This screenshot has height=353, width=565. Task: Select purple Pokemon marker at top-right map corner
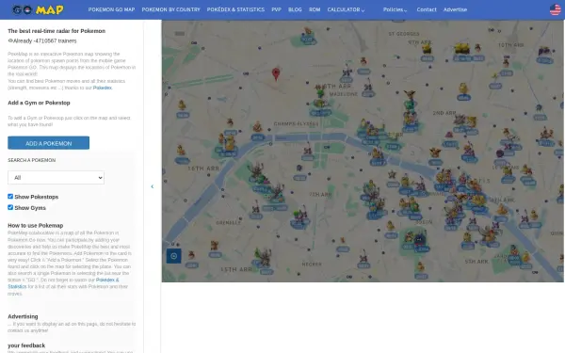click(544, 52)
